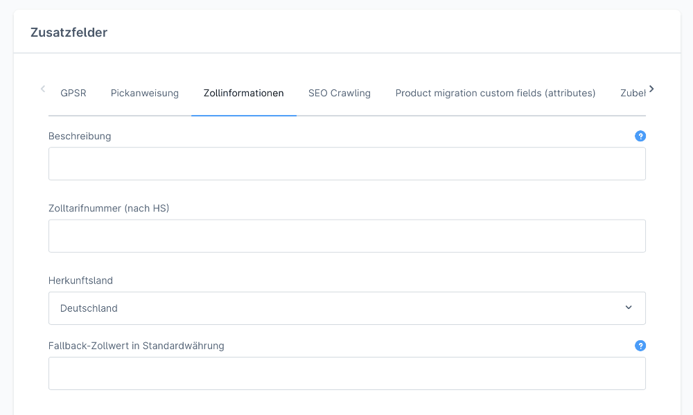Open help tooltip for Beschreibung field
693x415 pixels.
tap(640, 136)
